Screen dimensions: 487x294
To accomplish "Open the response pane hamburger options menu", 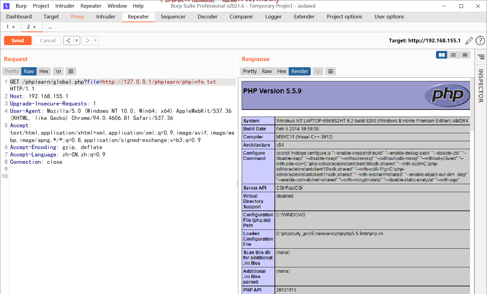I will click(331, 71).
